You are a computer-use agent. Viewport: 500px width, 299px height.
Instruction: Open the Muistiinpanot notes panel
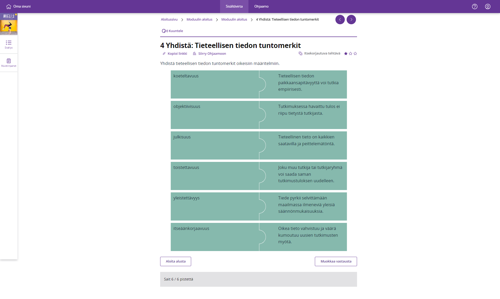click(9, 63)
